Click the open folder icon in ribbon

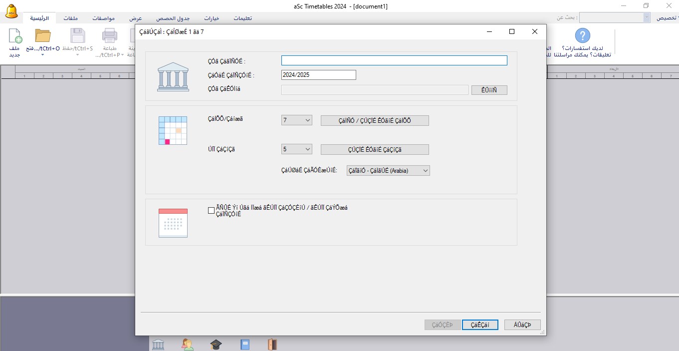point(43,37)
